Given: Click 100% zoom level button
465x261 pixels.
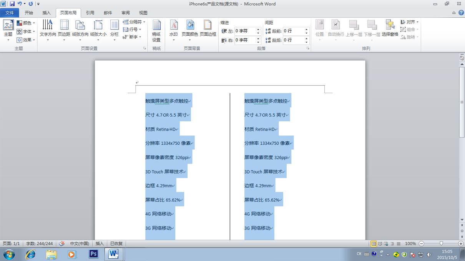Looking at the screenshot, I should click(410, 243).
